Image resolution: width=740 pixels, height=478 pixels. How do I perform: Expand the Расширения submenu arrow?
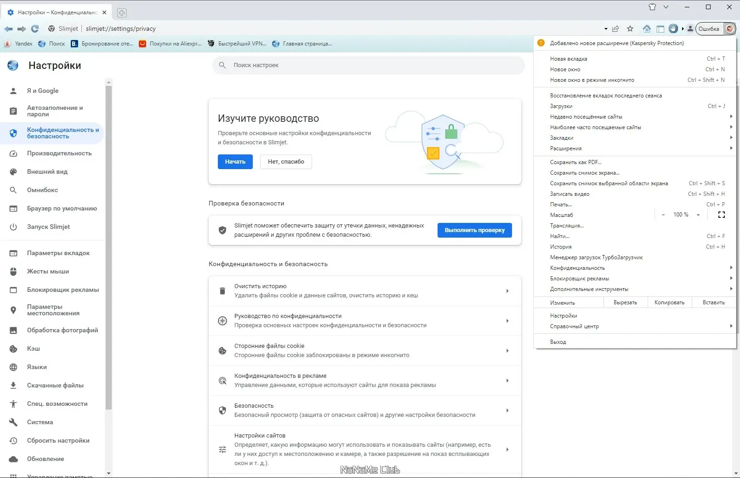[731, 148]
